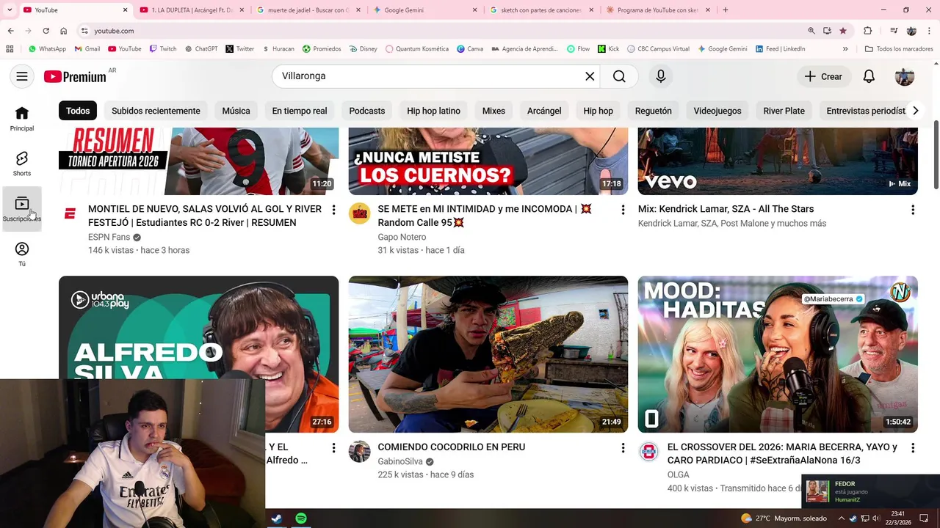The height and width of the screenshot is (528, 940).
Task: Open the Gapo Notero channel avatar
Action: 359,213
